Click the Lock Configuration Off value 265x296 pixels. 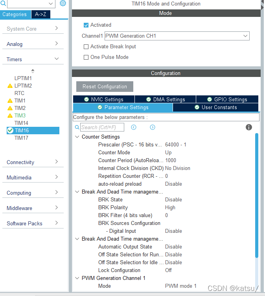coord(168,270)
